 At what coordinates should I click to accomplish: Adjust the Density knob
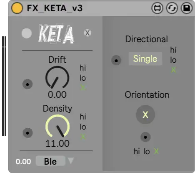click(57, 126)
